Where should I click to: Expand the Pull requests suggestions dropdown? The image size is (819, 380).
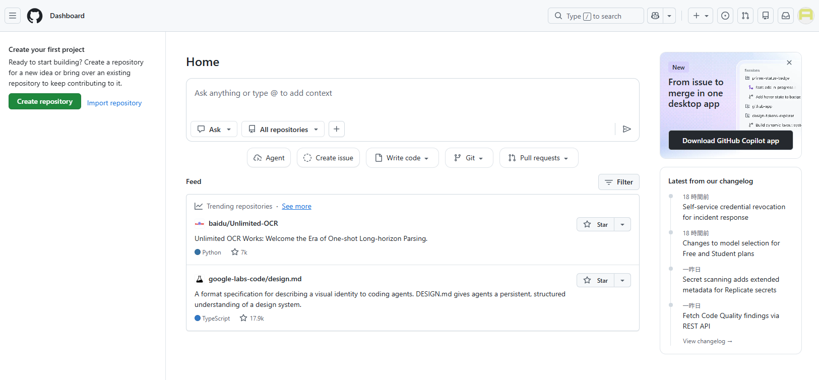coord(539,158)
